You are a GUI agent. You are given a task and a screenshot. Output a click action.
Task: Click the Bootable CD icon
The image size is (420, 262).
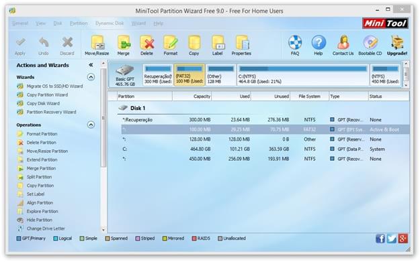point(370,42)
